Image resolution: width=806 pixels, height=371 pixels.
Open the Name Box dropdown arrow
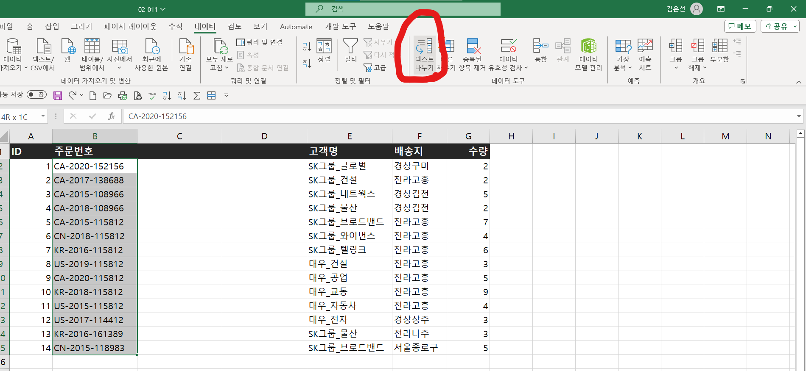click(x=43, y=116)
